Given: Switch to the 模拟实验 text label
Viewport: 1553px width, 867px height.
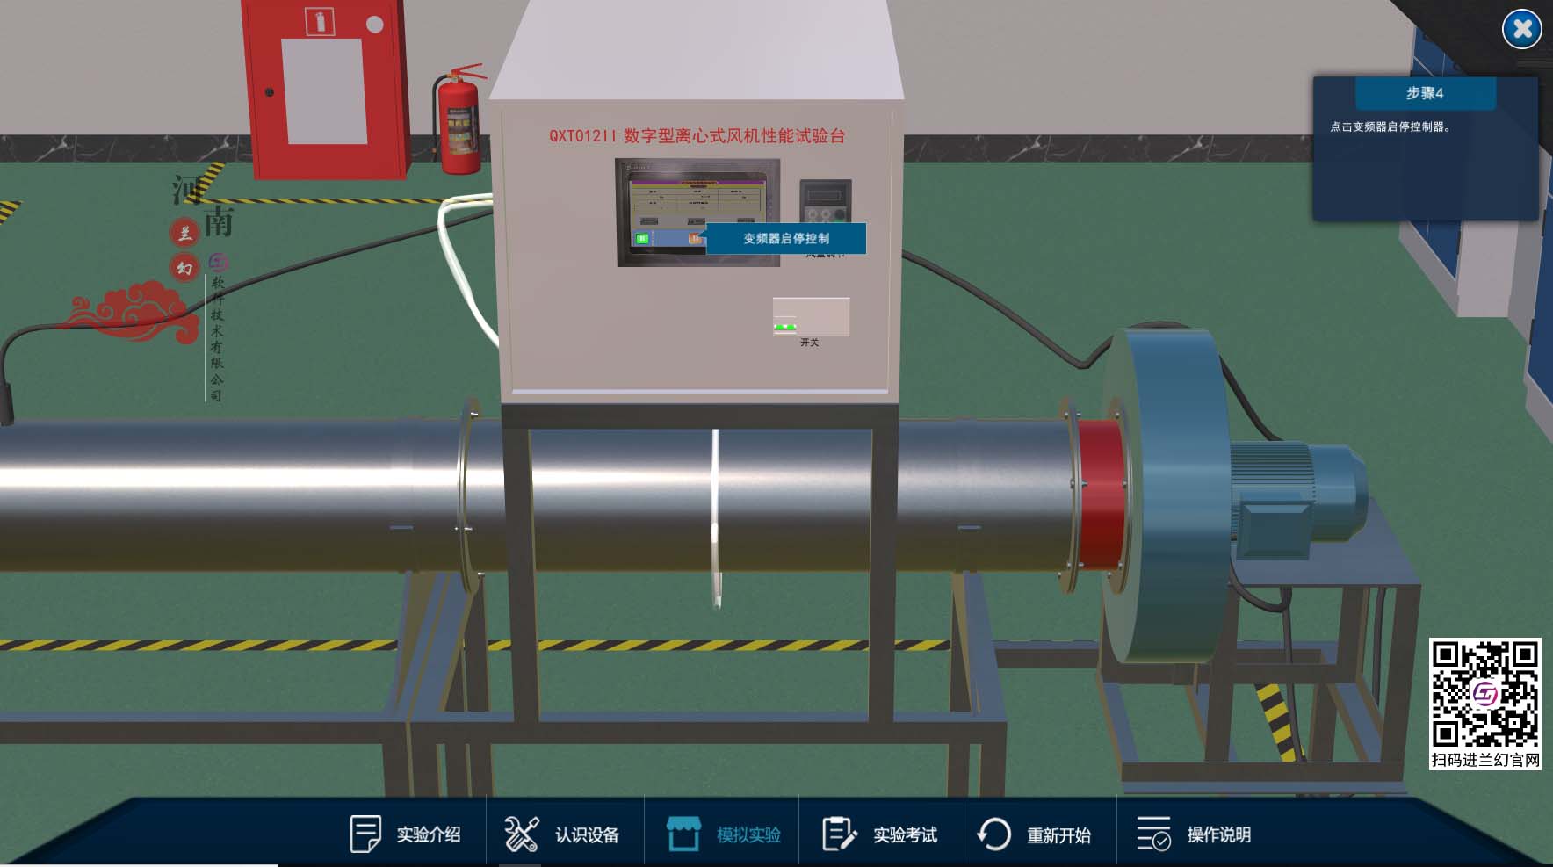Looking at the screenshot, I should click(748, 834).
